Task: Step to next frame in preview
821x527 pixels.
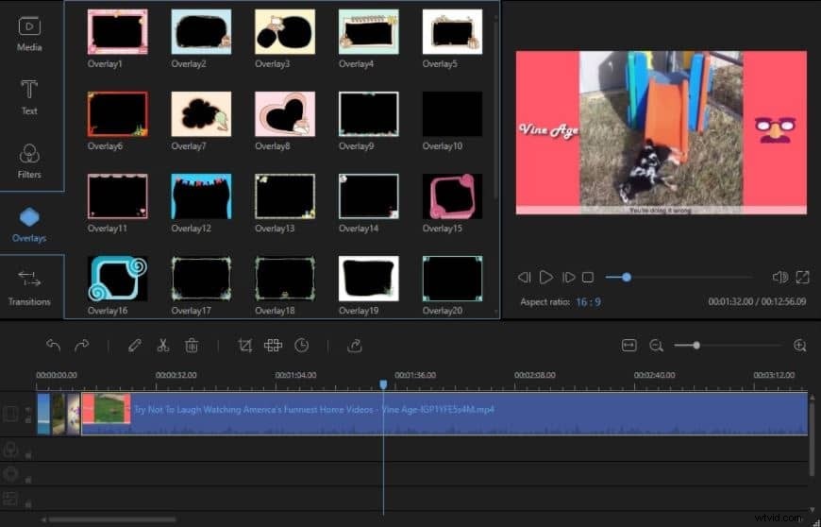Action: click(568, 277)
